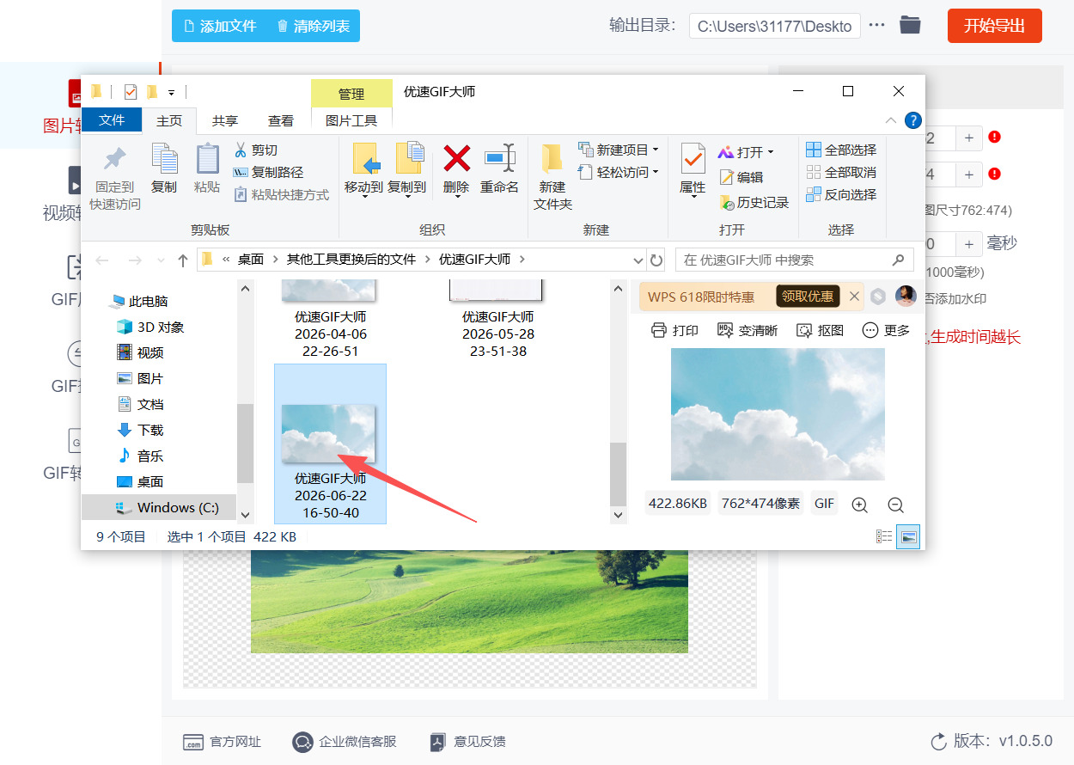The height and width of the screenshot is (765, 1074).
Task: Click the output directory path field
Action: tap(775, 26)
